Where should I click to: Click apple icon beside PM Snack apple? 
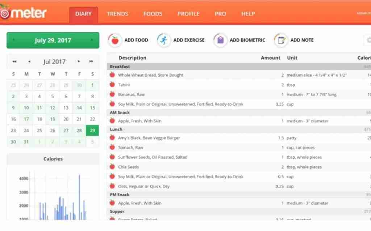point(112,203)
